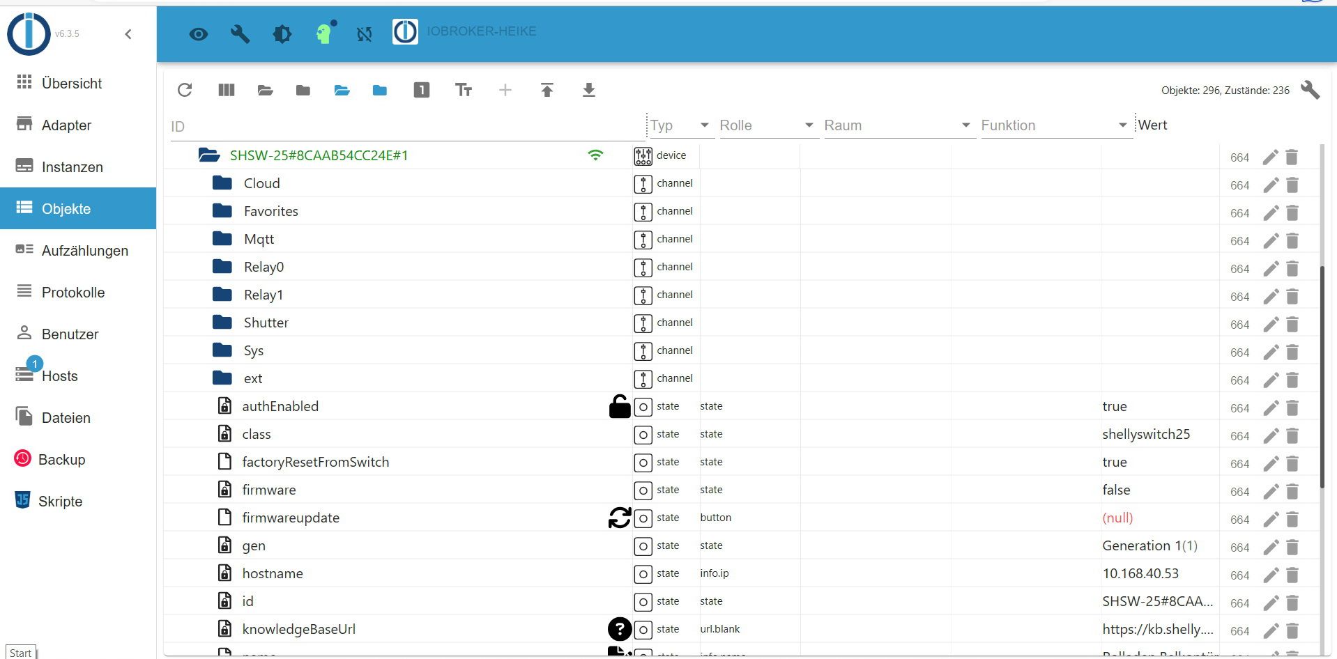Viewport: 1337px width, 659px height.
Task: Expand all nodes with open-folder icon
Action: coord(265,90)
